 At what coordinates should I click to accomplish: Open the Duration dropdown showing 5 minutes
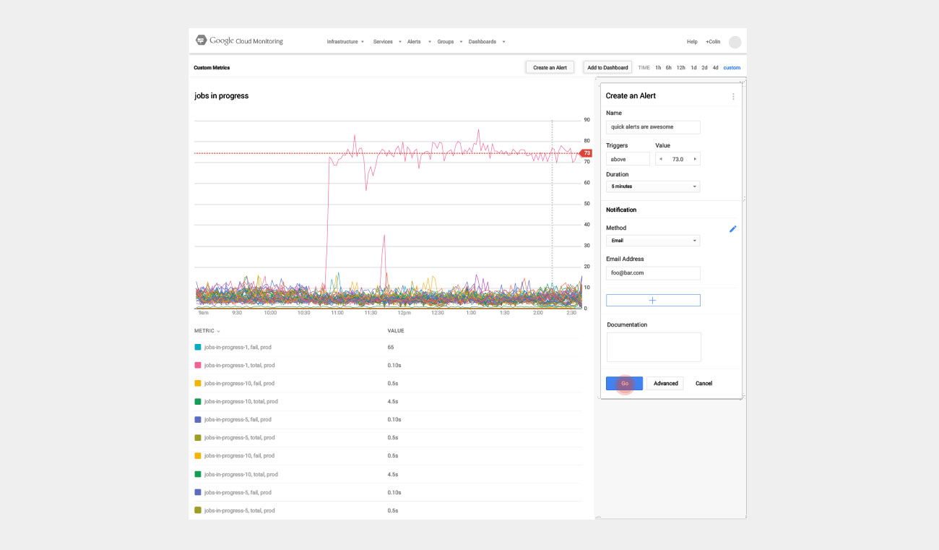[x=653, y=186]
